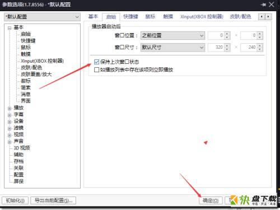Open the 皮肤/配色 tab

coord(240,16)
